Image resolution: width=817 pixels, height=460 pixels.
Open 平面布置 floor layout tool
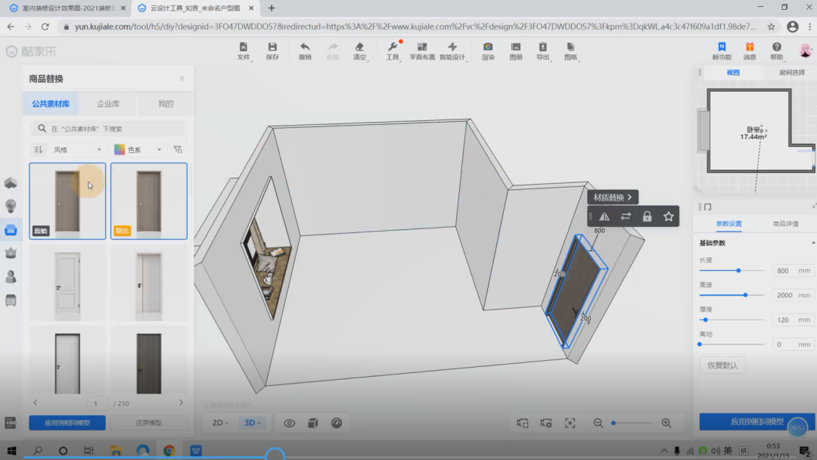pyautogui.click(x=422, y=51)
